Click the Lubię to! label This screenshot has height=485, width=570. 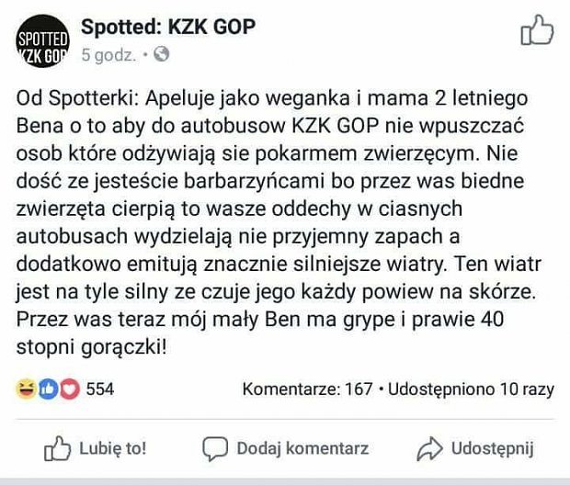click(113, 448)
